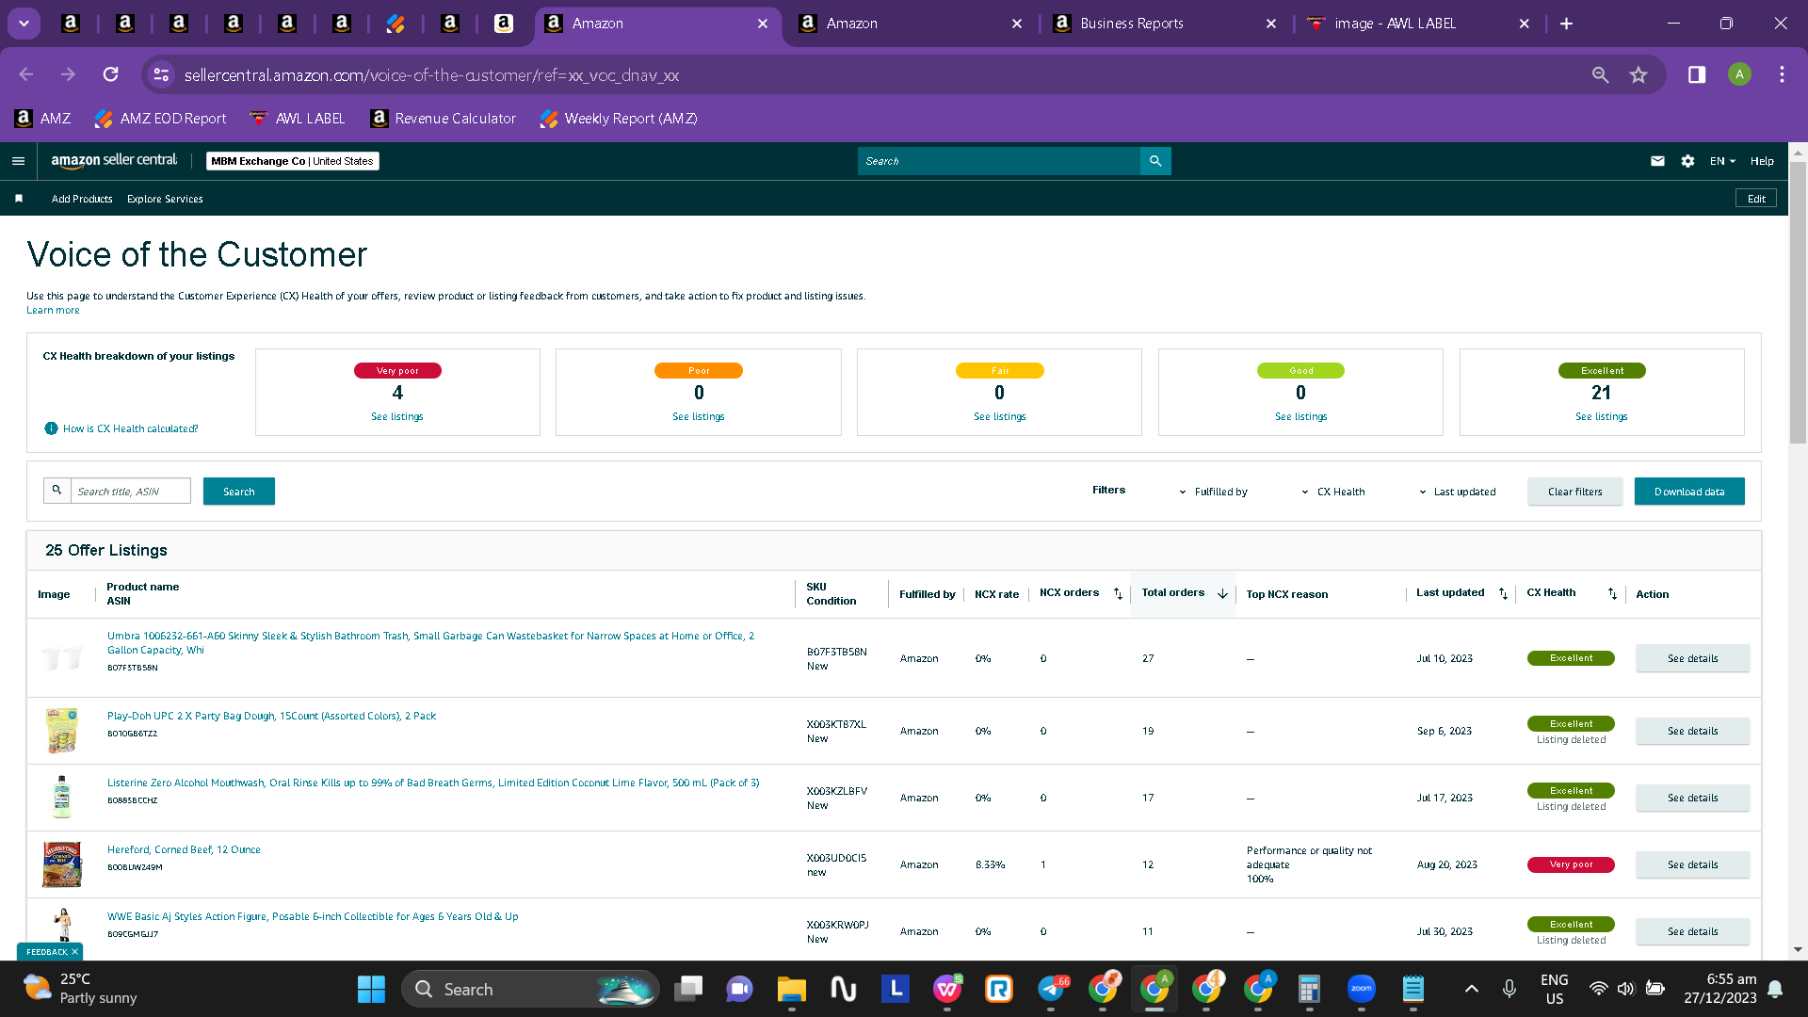
Task: Open the Listerine Zero Alcohol Mouthwash link
Action: point(433,783)
